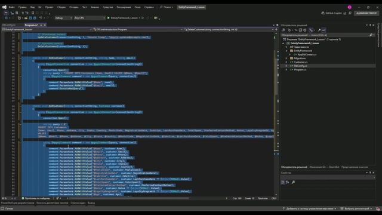The height and width of the screenshot is (215, 382).
Task: Switch to Обозреватель решений bottom tab
Action: click(x=294, y=167)
